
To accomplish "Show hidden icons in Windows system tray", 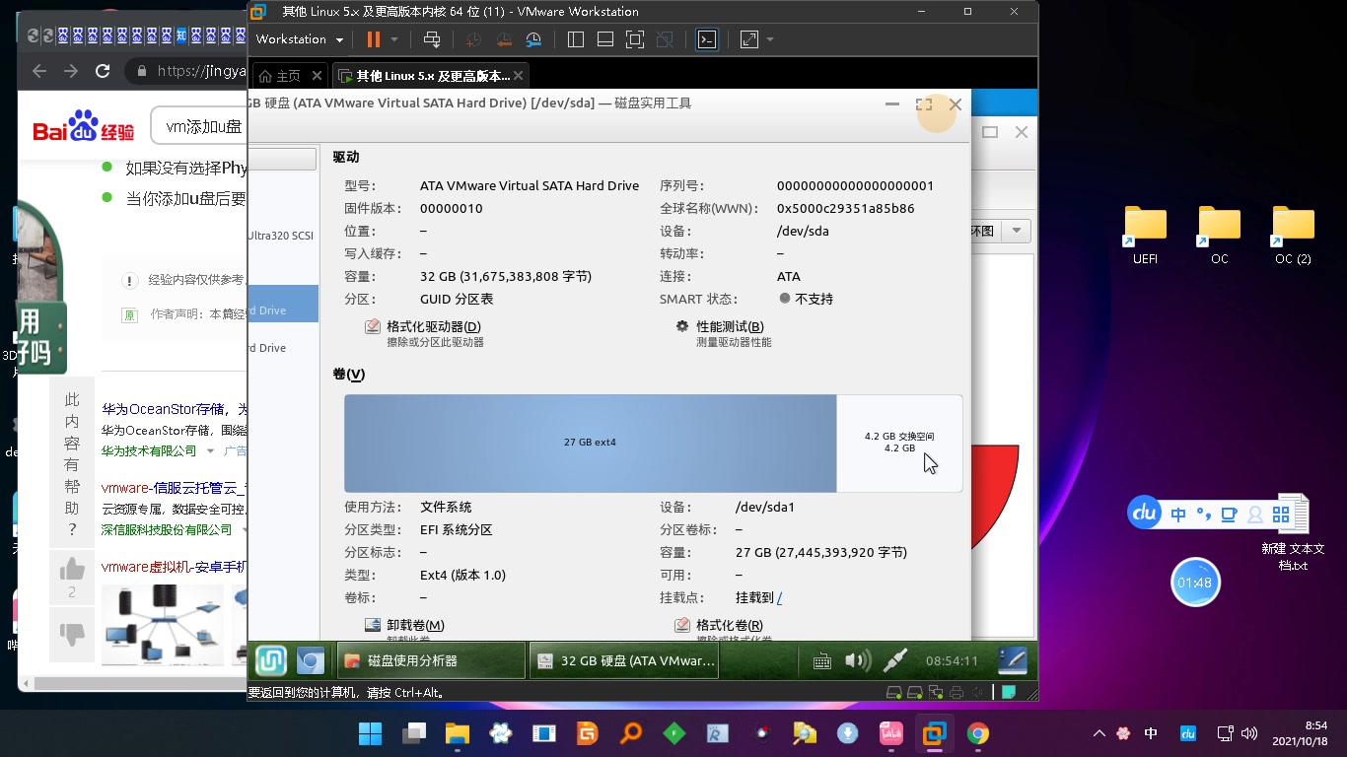I will pos(1099,733).
